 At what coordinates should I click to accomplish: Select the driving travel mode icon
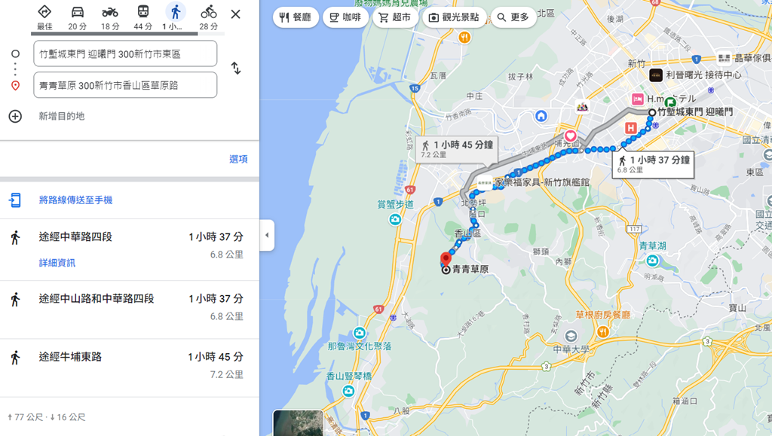click(x=78, y=12)
